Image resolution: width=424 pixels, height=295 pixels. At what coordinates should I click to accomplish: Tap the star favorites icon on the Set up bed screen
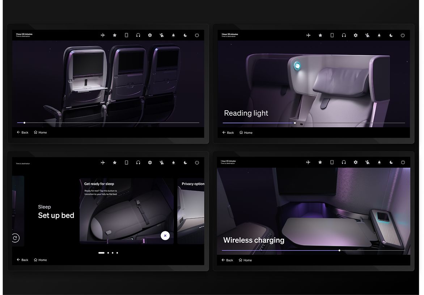tap(115, 163)
